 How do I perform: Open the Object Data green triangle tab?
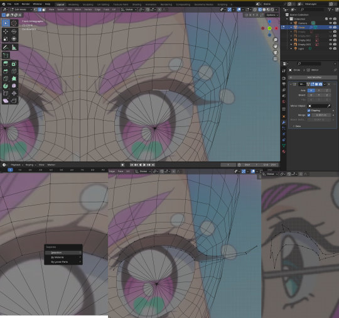[284, 145]
